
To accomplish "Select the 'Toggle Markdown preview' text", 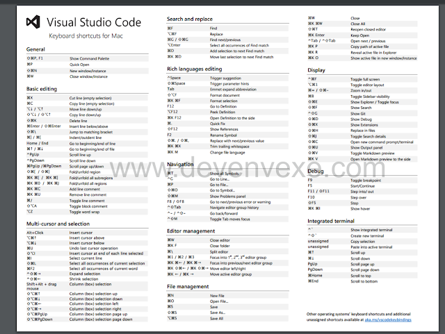I will pos(373,153).
